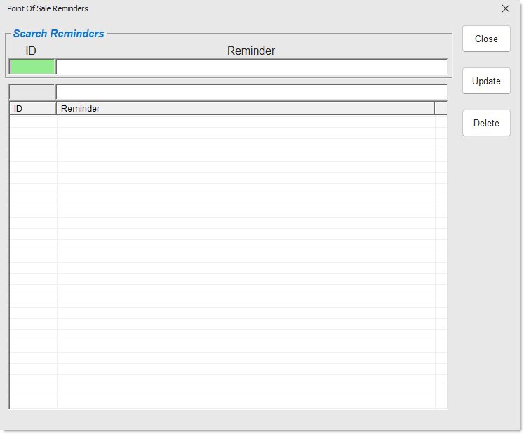Click the Reminder search text field
Viewport: 524px width, 434px height.
[251, 67]
